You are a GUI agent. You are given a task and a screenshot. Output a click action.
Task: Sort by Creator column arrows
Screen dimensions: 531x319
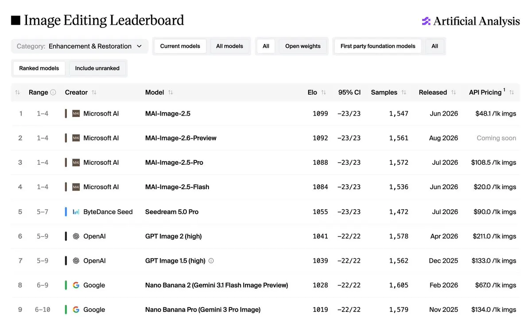point(94,93)
